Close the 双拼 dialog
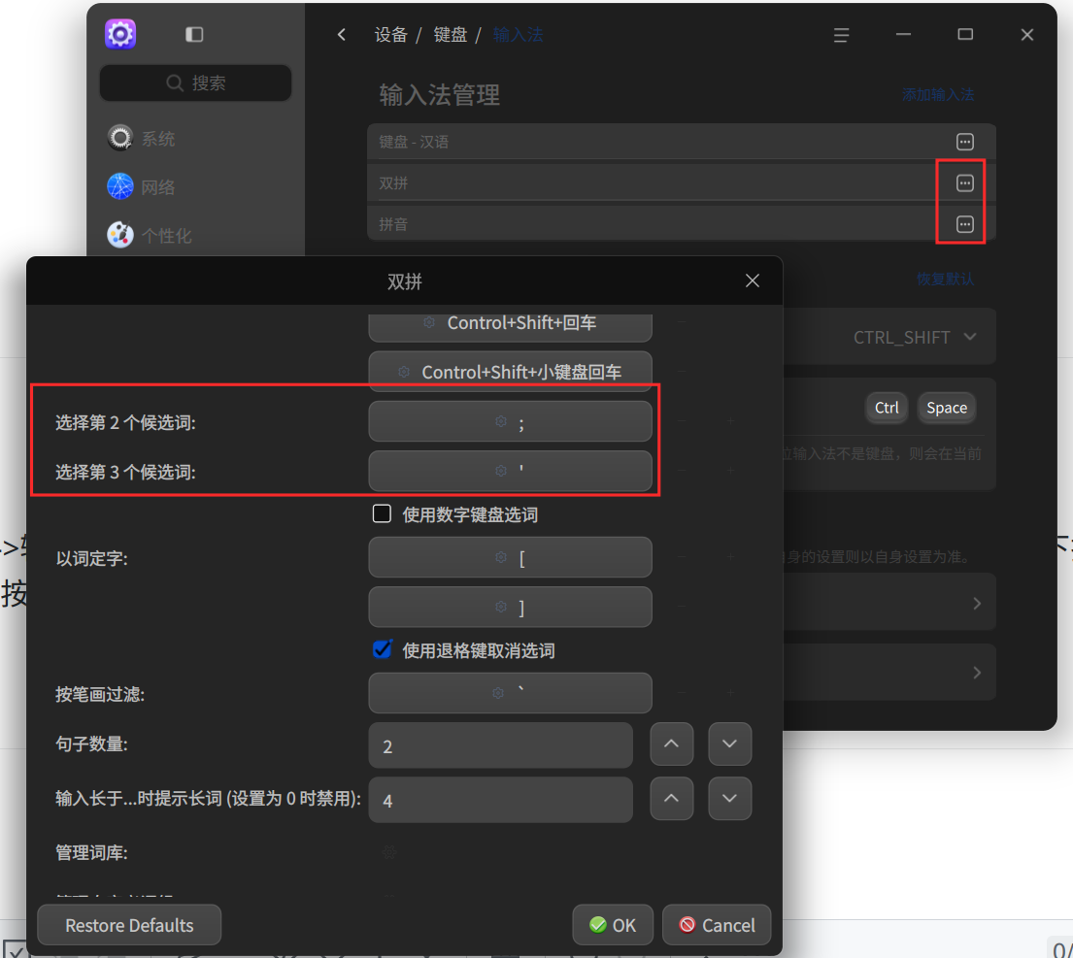Image resolution: width=1073 pixels, height=958 pixels. coord(752,281)
